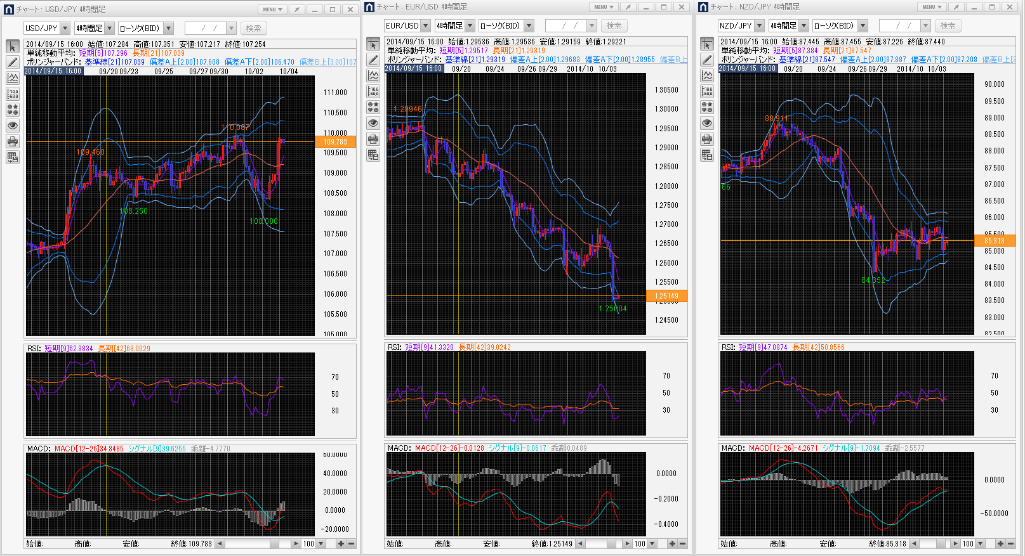Pick the pencil drawing tool in EUR/USD chart
The width and height of the screenshot is (1025, 556).
[x=373, y=60]
